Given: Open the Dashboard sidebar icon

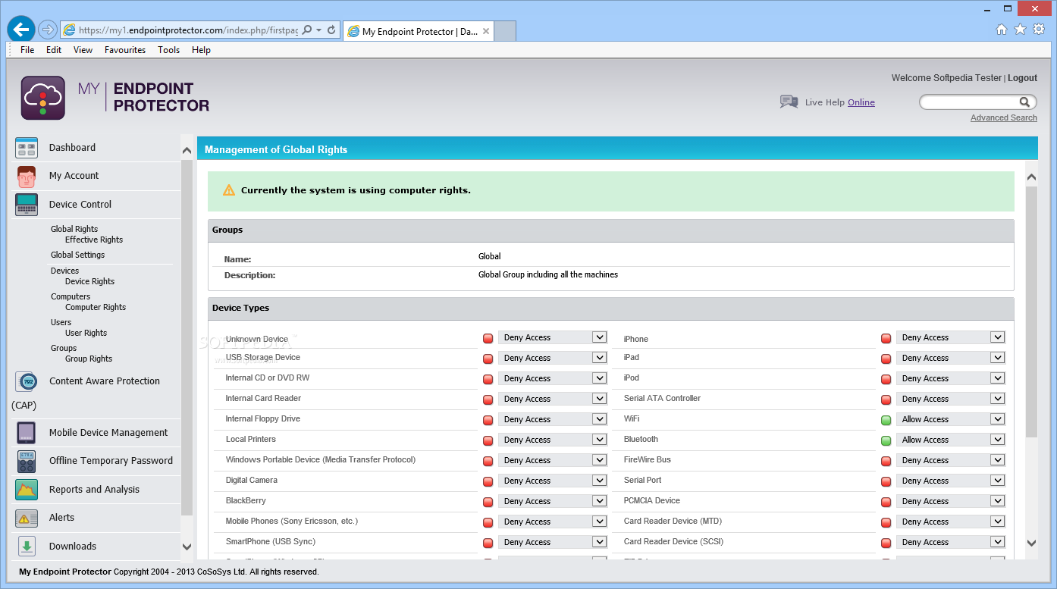Looking at the screenshot, I should click(27, 148).
